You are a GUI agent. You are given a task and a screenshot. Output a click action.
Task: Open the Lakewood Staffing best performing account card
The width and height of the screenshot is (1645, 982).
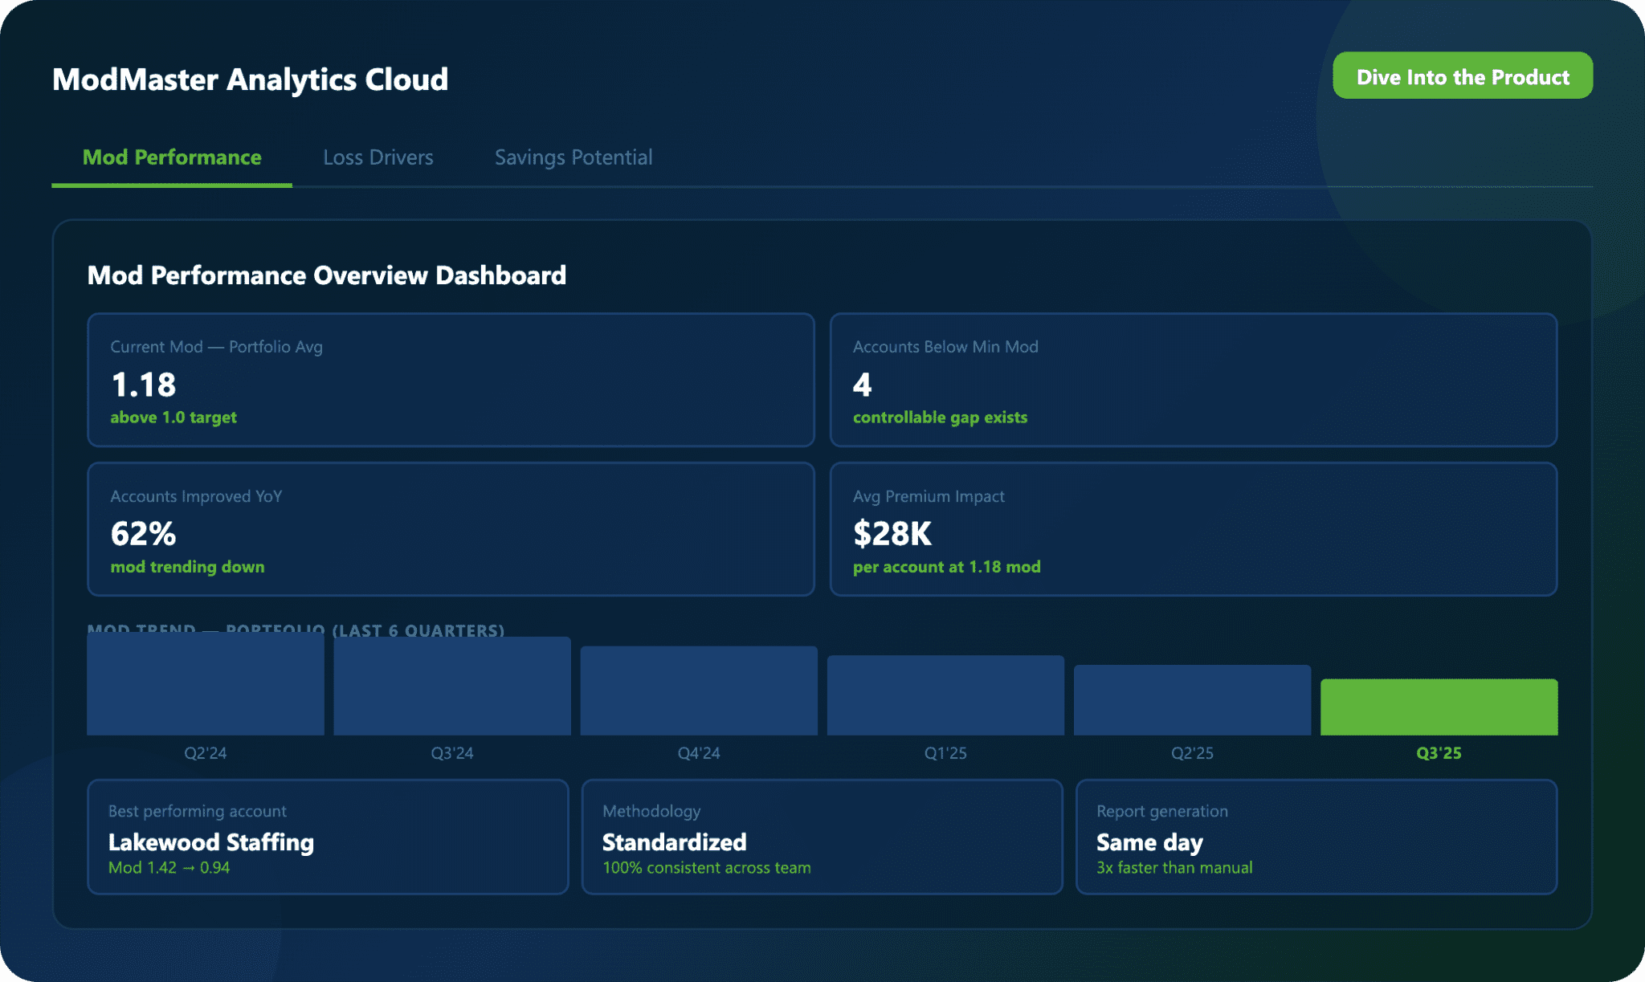click(x=328, y=837)
